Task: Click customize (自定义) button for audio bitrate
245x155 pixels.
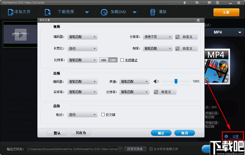Action: coord(165,92)
